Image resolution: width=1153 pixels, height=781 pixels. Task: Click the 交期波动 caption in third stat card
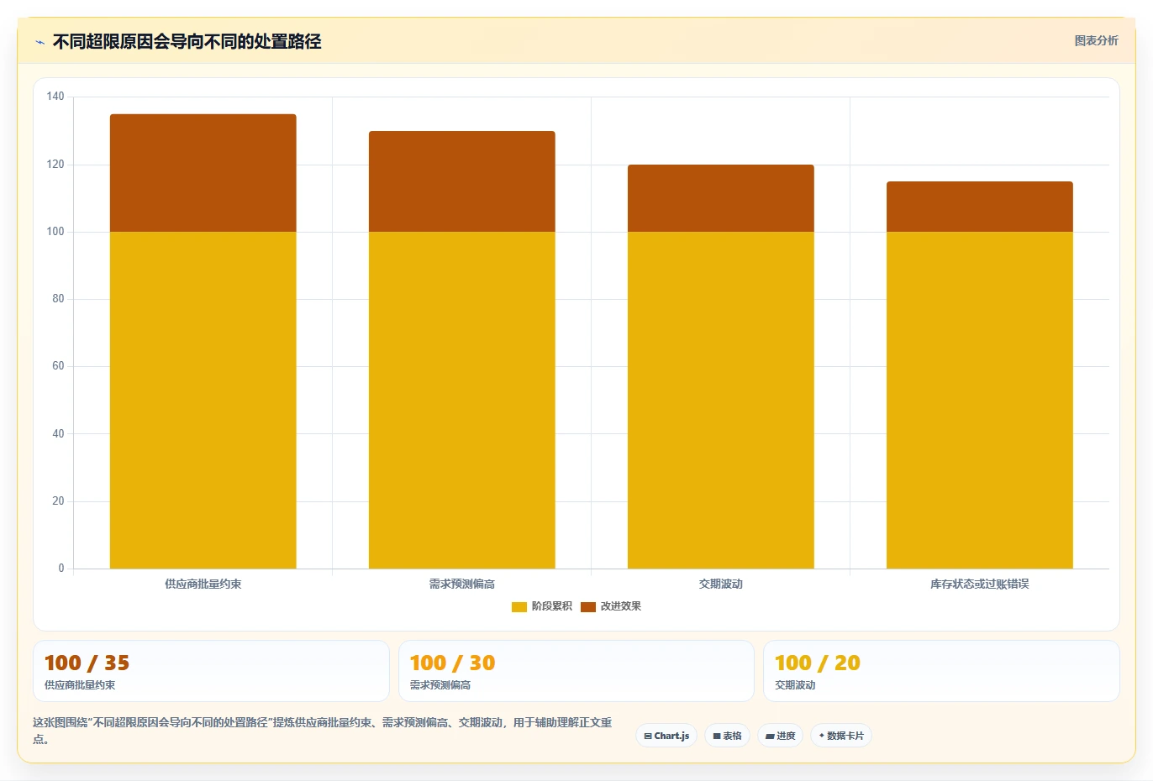795,685
